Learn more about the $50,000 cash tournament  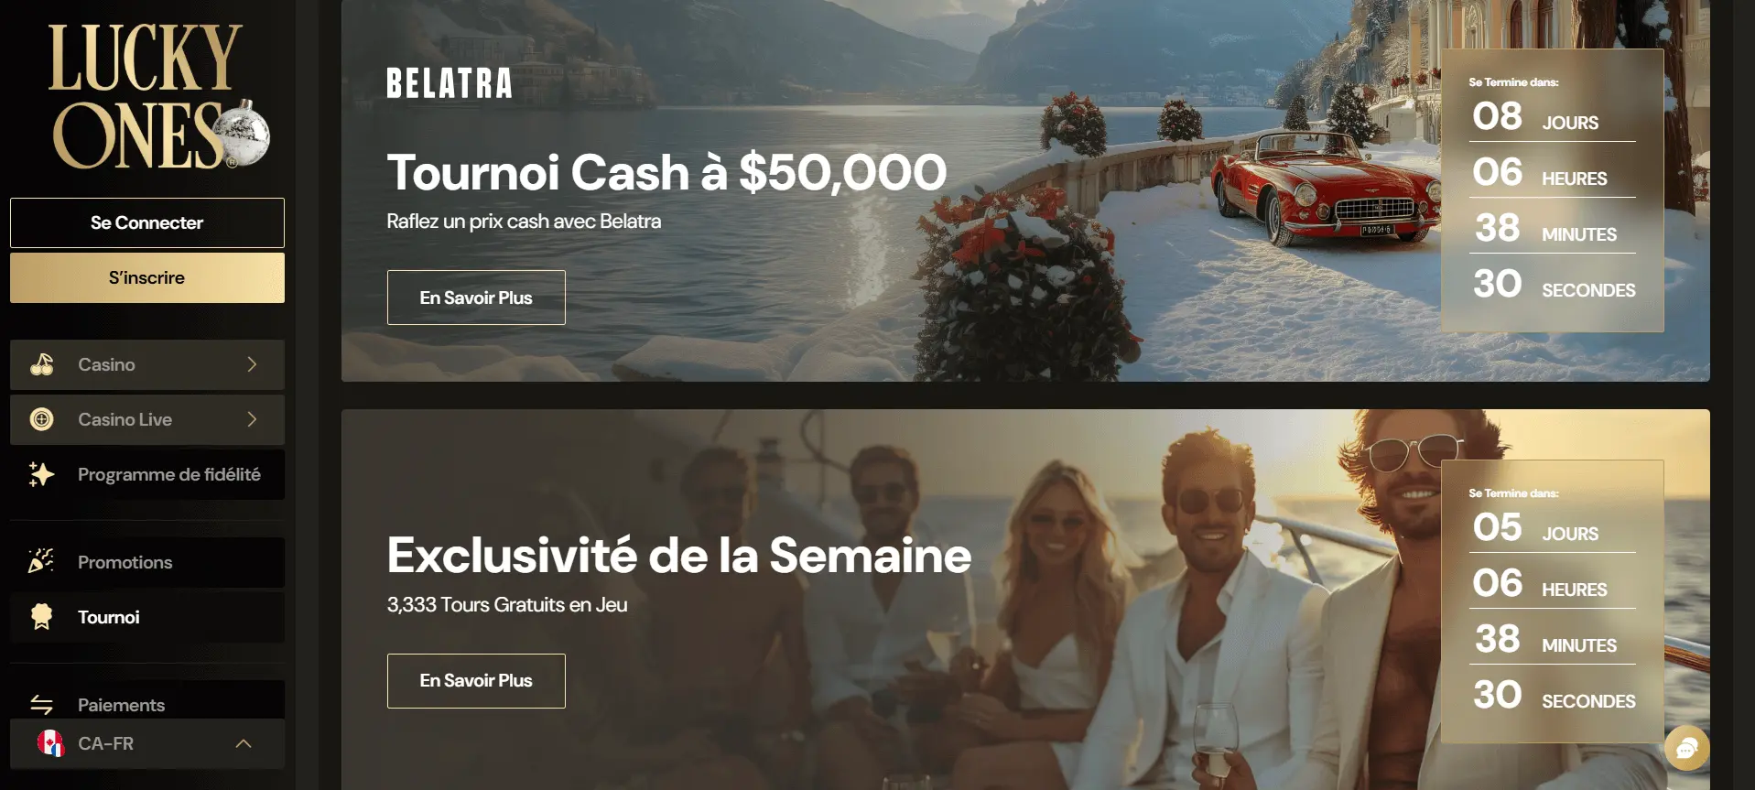[476, 298]
